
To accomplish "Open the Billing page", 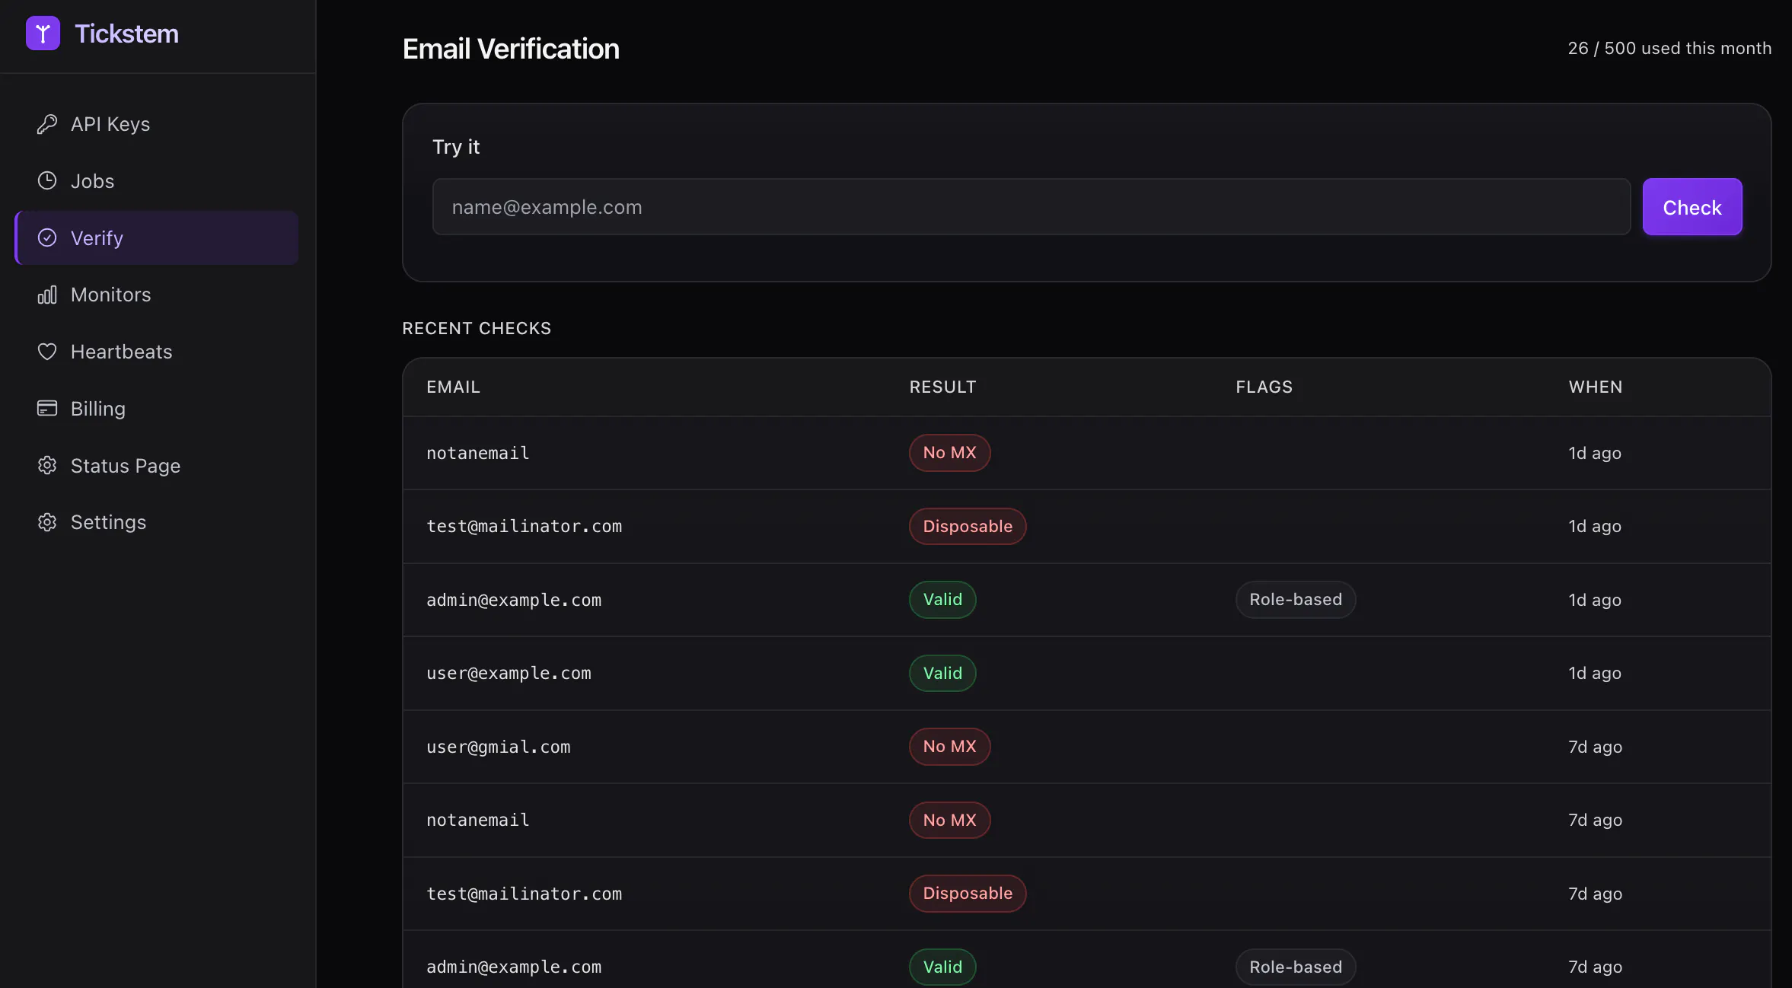I will coord(157,409).
